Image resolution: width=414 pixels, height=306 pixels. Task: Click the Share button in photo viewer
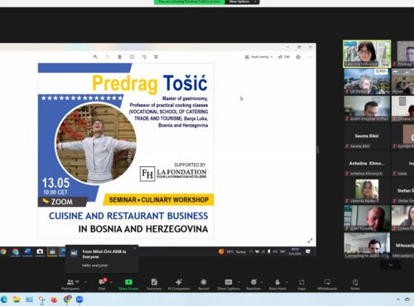(284, 57)
